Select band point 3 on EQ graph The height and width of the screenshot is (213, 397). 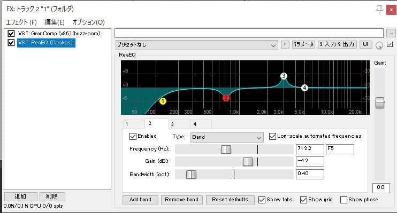[284, 76]
